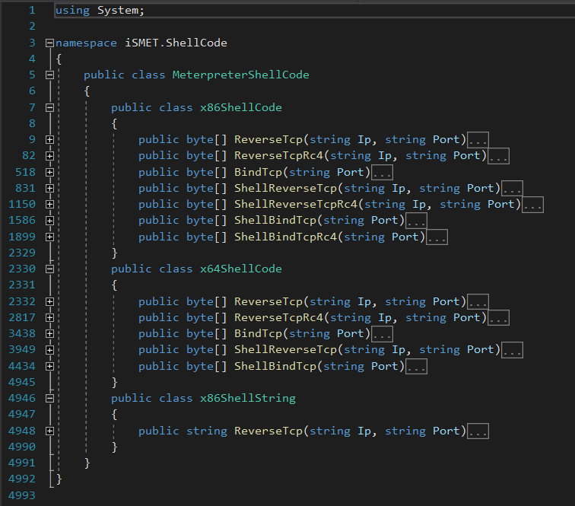Collapse the x86ShellString class region

pyautogui.click(x=50, y=399)
